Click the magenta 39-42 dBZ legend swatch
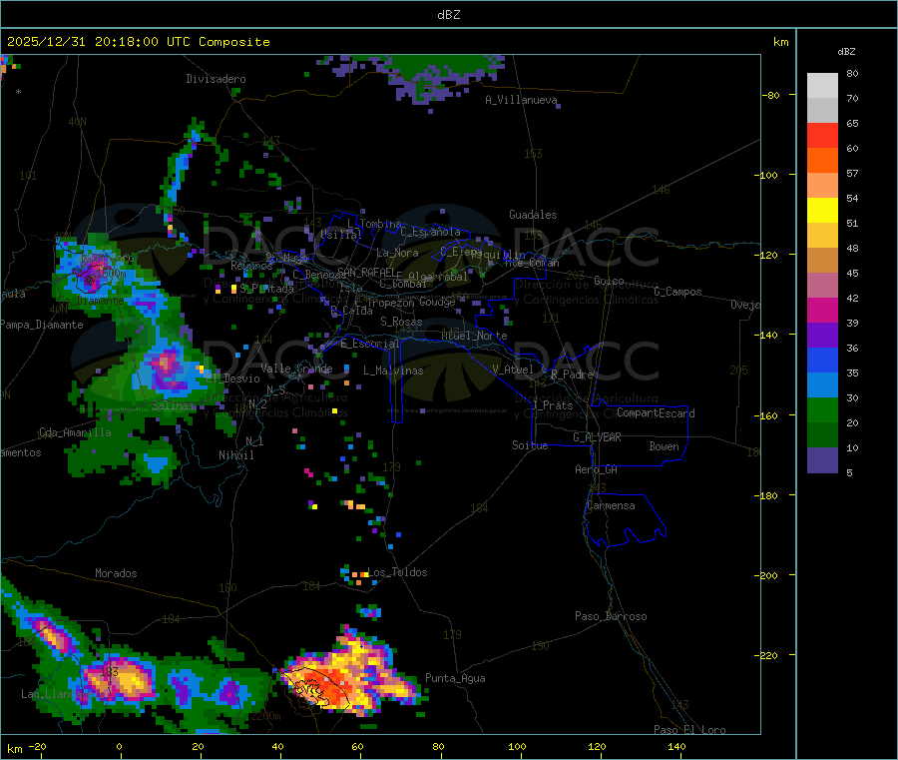898x760 pixels. 822,310
